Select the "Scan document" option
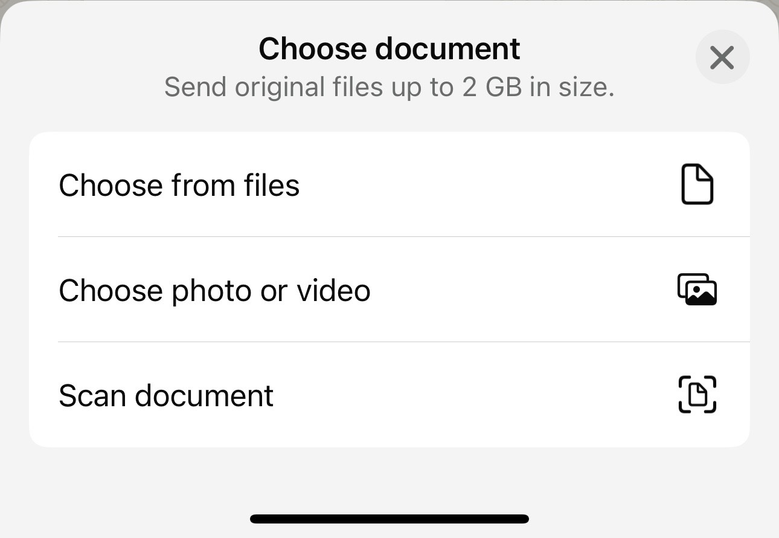The image size is (779, 538). coord(166,395)
